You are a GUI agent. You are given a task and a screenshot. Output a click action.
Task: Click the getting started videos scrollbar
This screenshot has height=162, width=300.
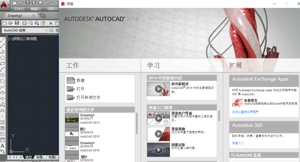click(x=219, y=116)
